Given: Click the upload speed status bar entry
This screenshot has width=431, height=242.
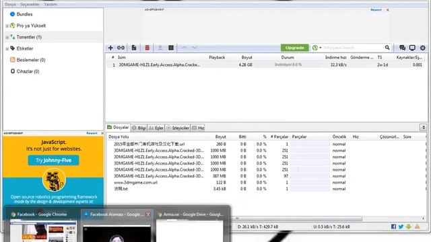Looking at the screenshot, I should pos(331,227).
